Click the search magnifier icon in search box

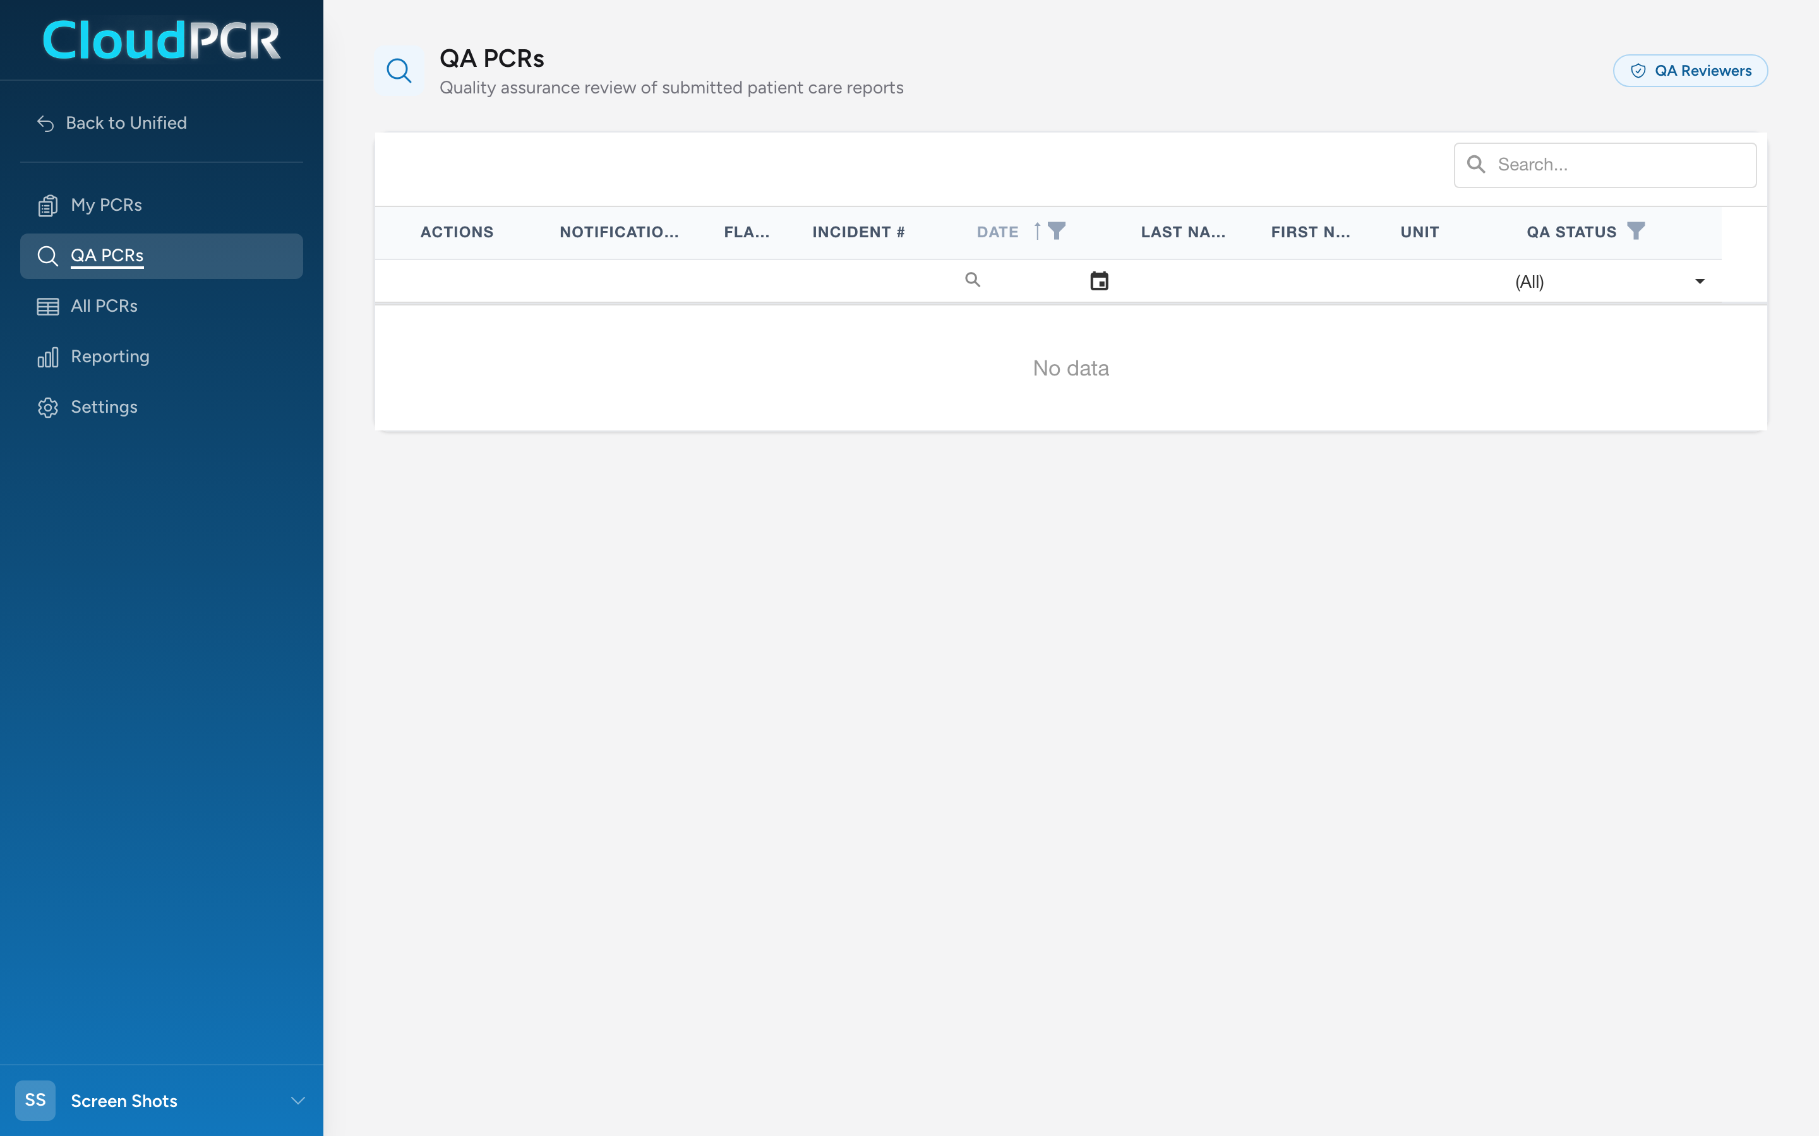click(1476, 165)
